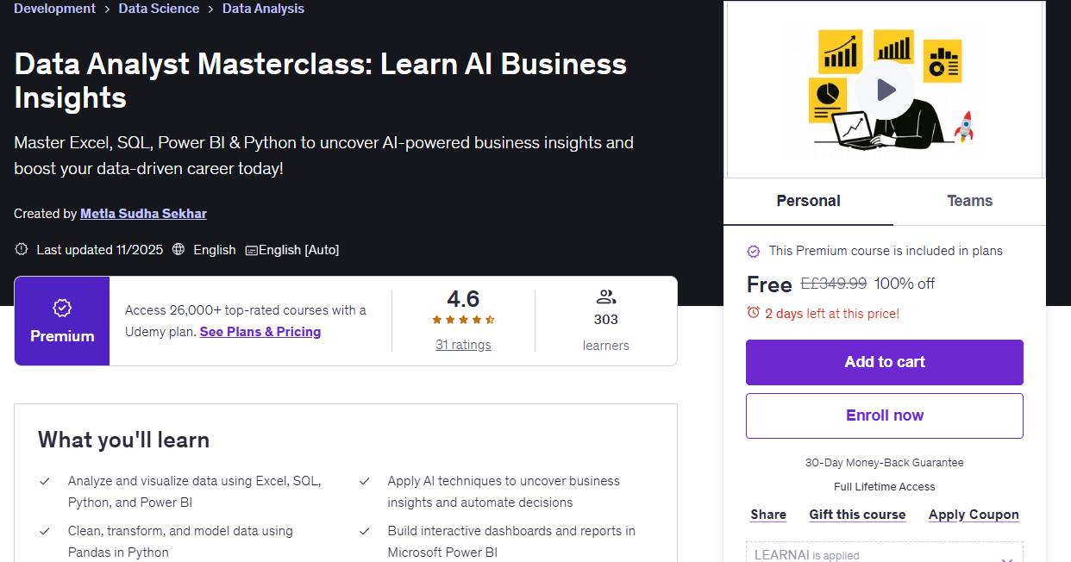Click the Apply Coupon link
Screen dimensions: 1071x562
click(x=974, y=515)
